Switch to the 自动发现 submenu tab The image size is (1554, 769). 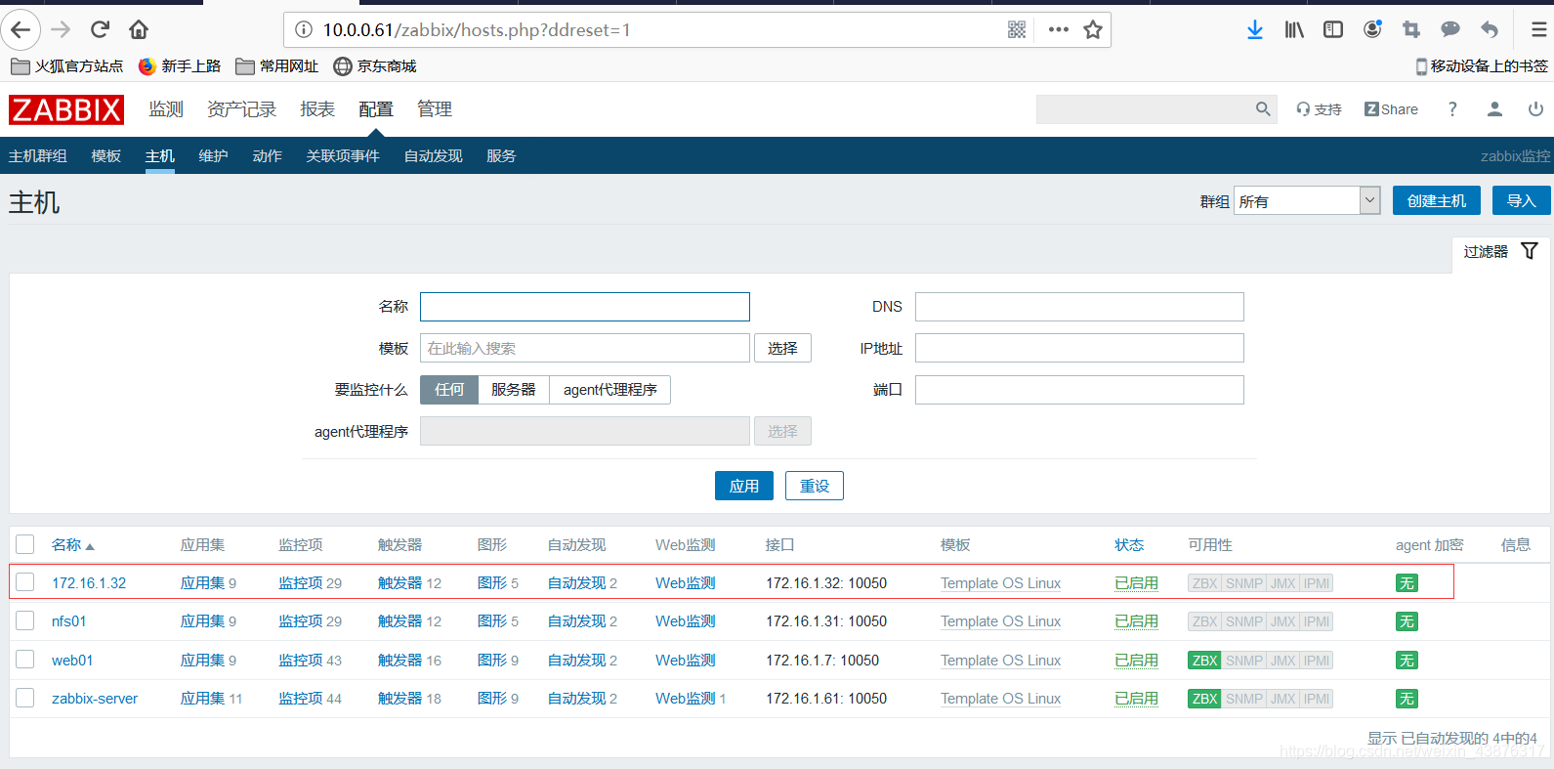433,156
